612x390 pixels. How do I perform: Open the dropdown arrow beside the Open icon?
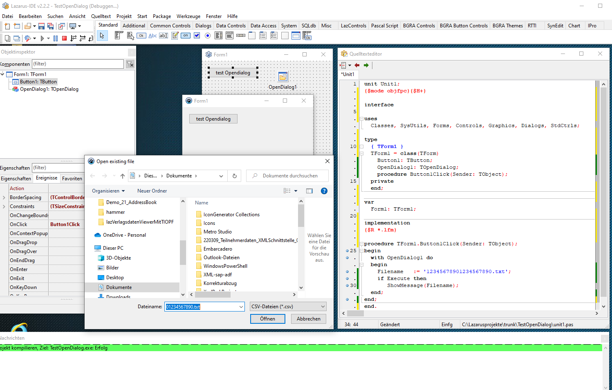pyautogui.click(x=34, y=26)
